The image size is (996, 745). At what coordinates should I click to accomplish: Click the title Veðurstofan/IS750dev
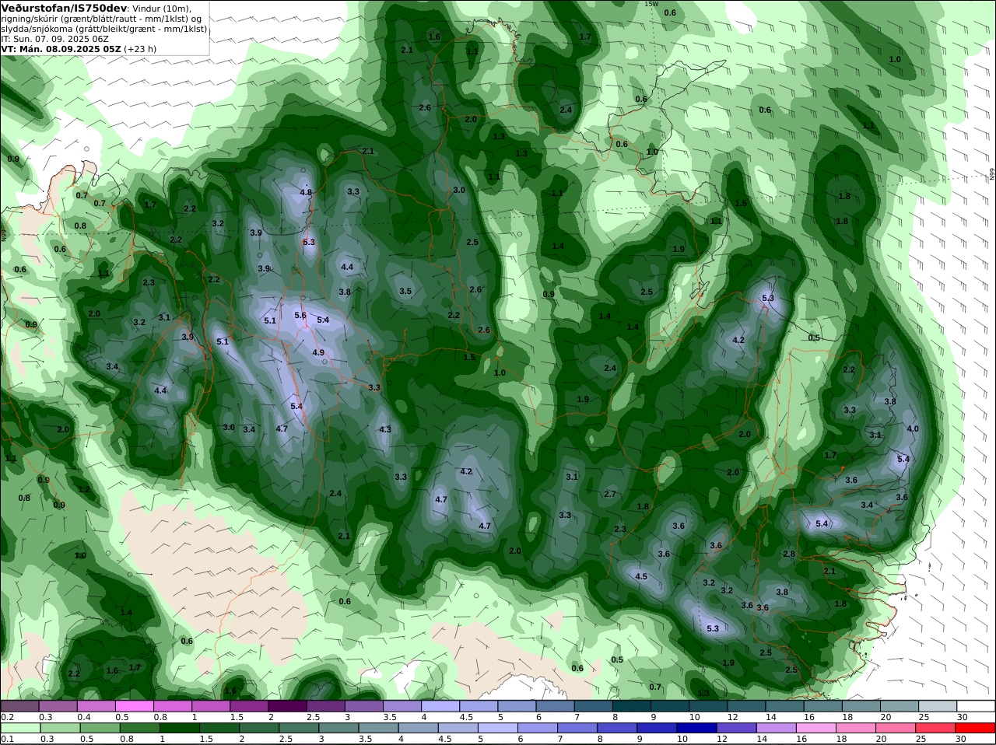[64, 8]
